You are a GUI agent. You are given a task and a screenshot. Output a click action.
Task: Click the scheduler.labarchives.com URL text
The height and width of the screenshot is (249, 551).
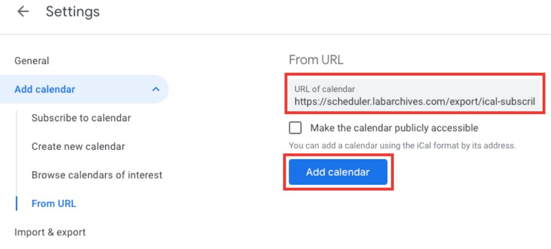pos(414,101)
